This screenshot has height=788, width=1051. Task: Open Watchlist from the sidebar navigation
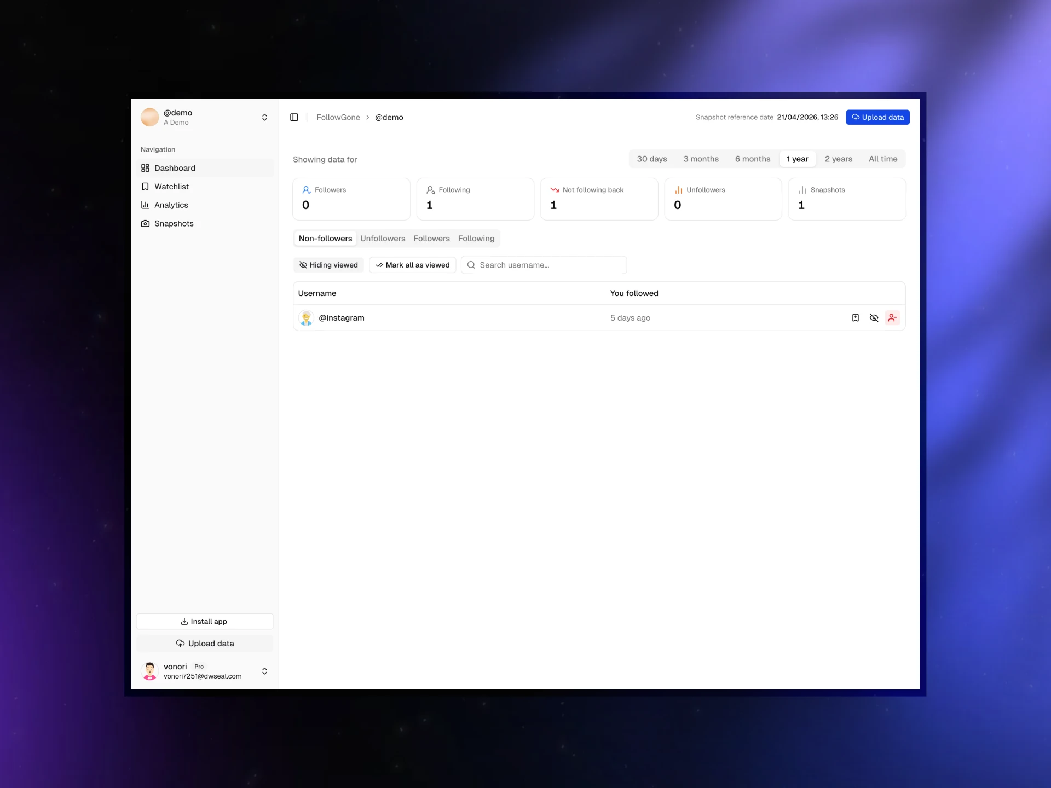171,187
